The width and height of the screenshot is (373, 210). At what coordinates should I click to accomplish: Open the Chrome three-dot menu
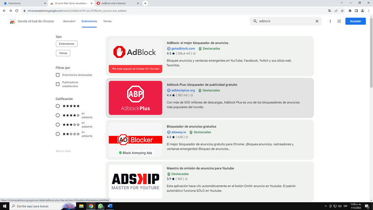[369, 11]
